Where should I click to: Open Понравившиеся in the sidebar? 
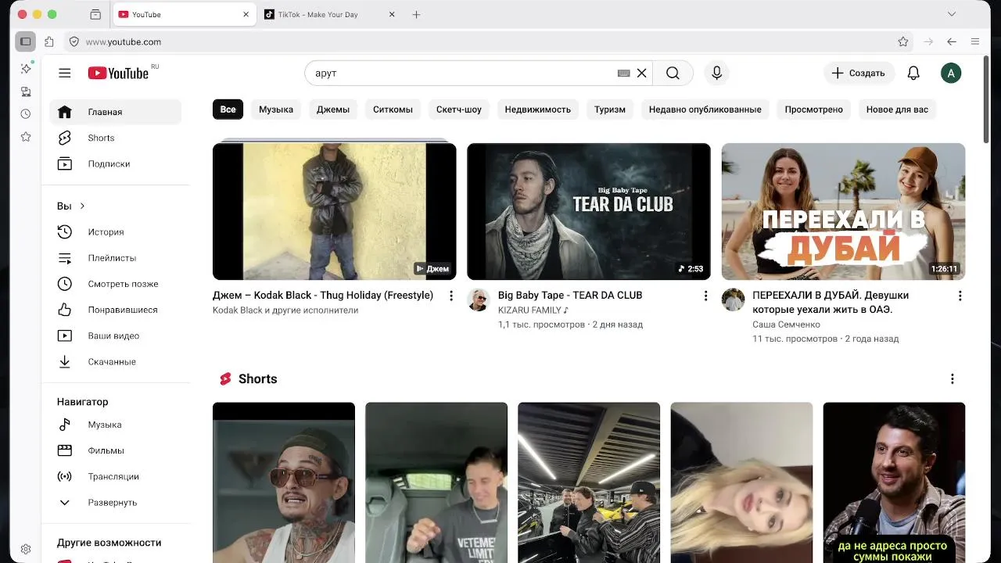click(116, 310)
